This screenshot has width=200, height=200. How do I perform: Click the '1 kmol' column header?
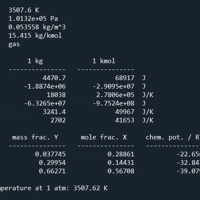click(104, 61)
